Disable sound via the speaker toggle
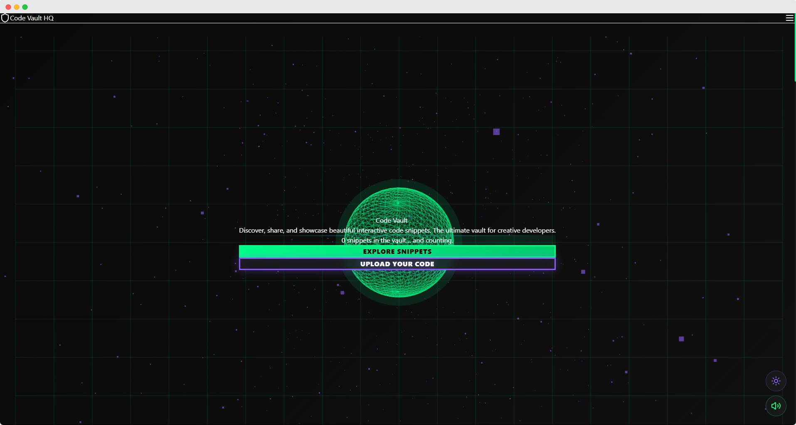This screenshot has height=425, width=796. coord(776,406)
